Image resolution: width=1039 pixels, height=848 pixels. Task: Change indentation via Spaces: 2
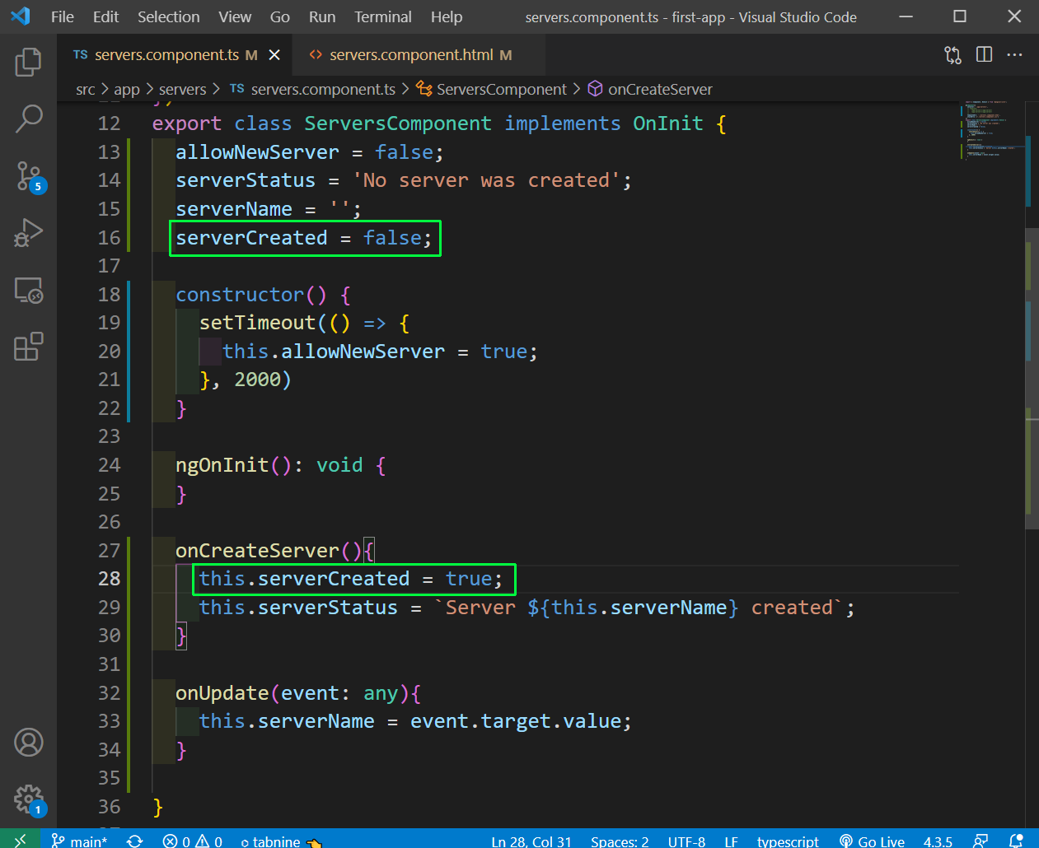click(620, 841)
